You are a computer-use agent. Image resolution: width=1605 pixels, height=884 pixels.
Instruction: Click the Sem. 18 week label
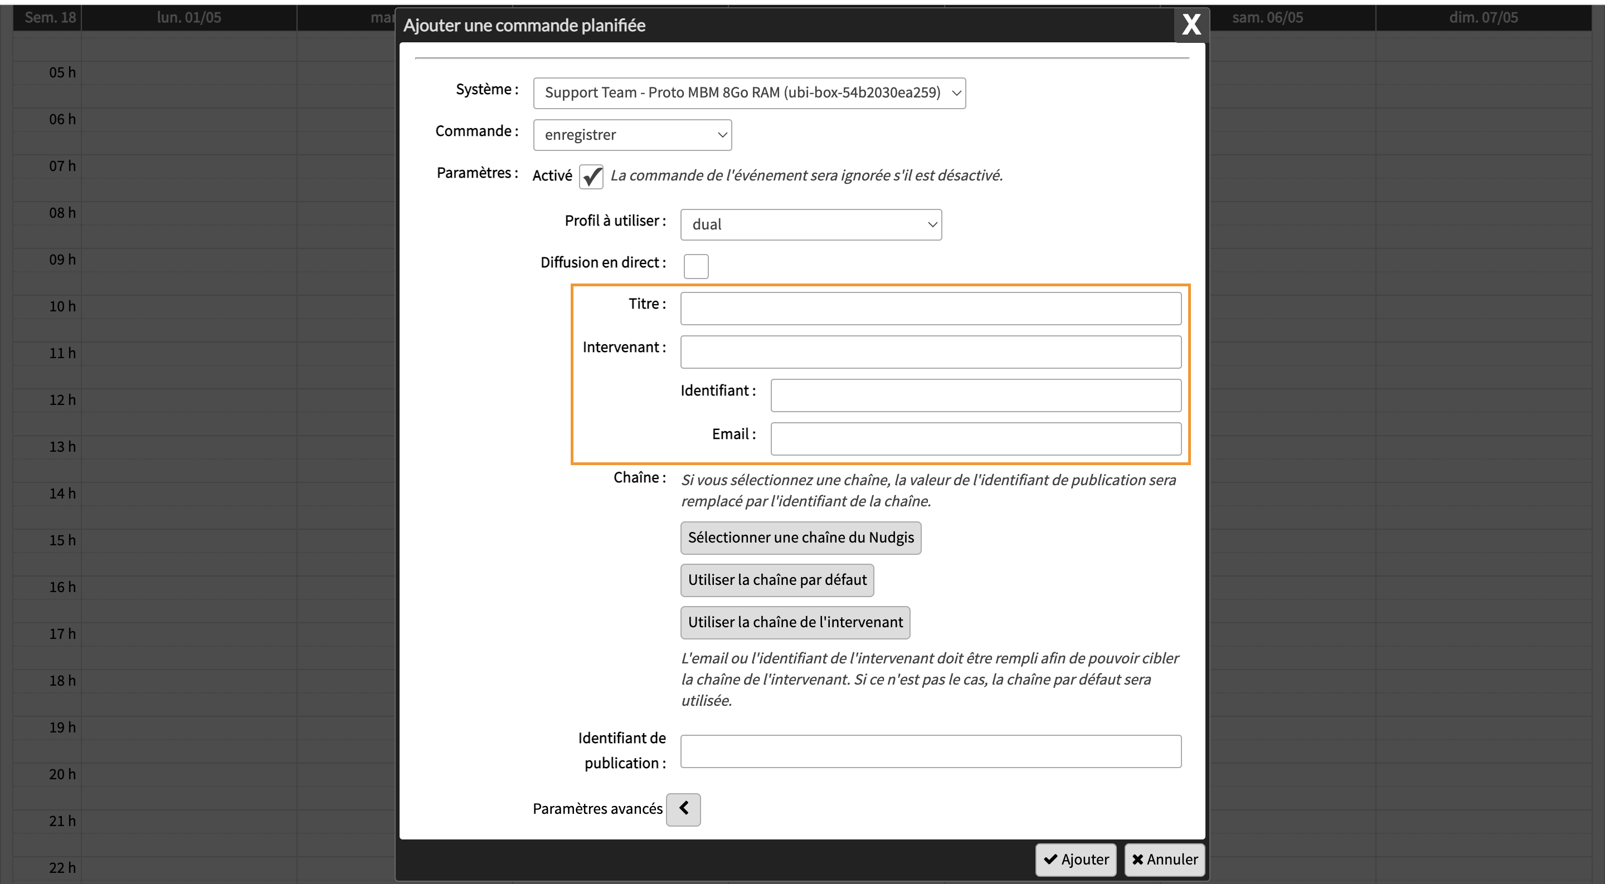tap(50, 17)
